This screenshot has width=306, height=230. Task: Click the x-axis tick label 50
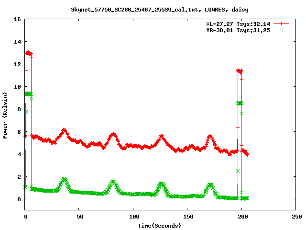point(80,217)
